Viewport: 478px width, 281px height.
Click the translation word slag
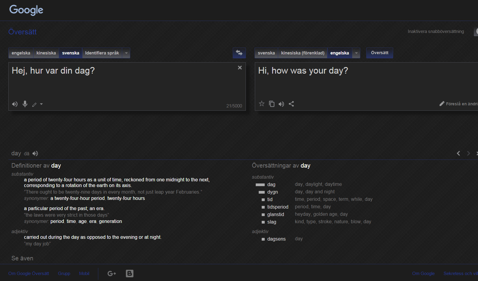point(272,222)
